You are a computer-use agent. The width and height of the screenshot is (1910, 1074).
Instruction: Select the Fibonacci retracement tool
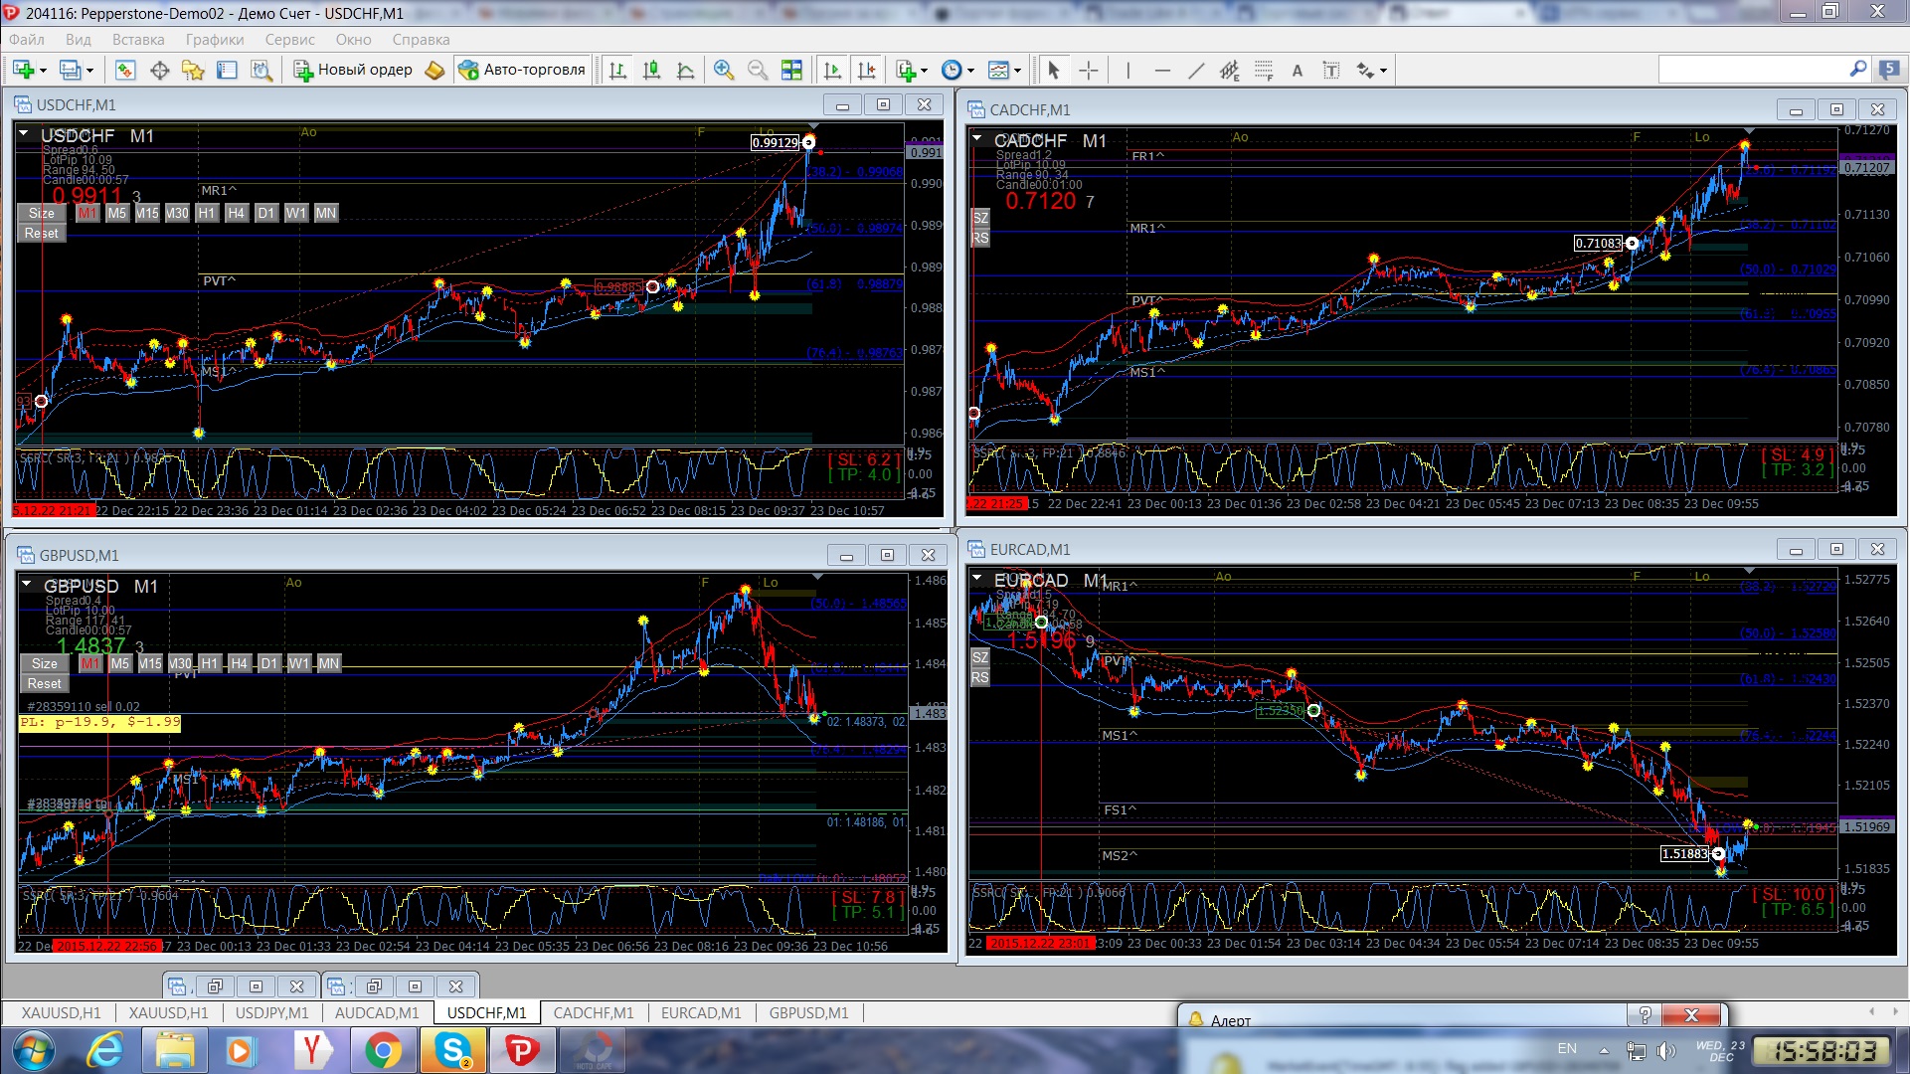coord(1264,70)
